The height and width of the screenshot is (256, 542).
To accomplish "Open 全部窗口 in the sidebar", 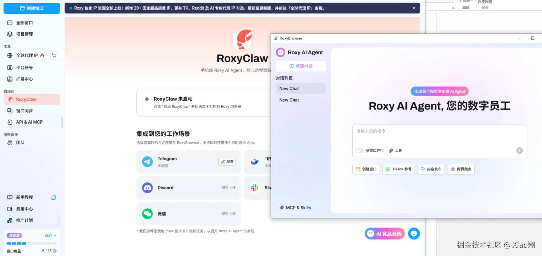I will coord(32,23).
